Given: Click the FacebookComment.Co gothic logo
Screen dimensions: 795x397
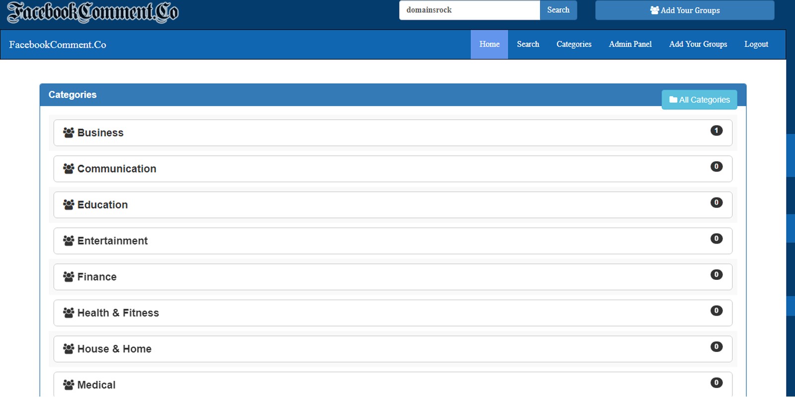Looking at the screenshot, I should coord(93,12).
